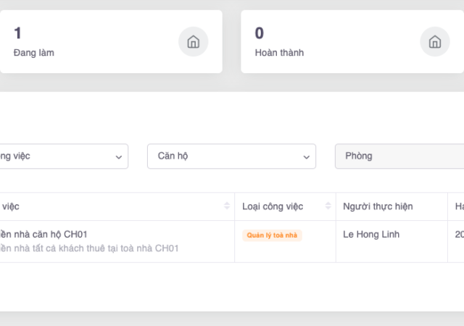The image size is (464, 326).
Task: Click the count 1 in the Đang làm card
Action: click(17, 33)
